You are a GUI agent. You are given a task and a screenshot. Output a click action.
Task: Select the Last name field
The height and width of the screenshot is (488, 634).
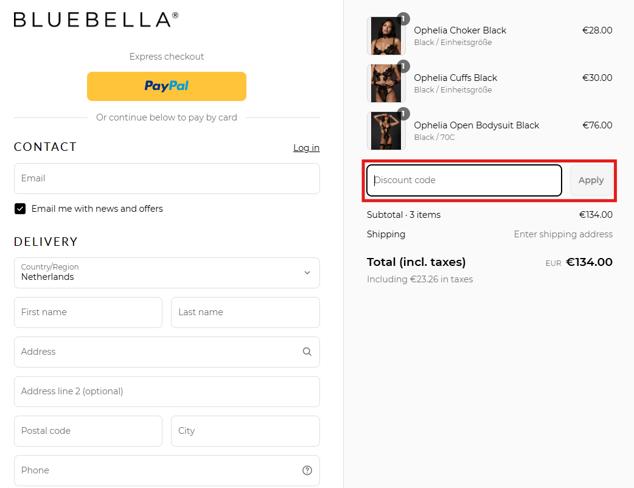click(x=245, y=312)
